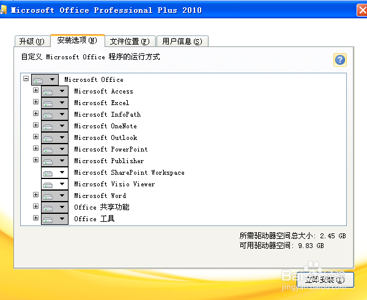Click the Office installer icon in title bar
Screen dimensions: 367x300
(x=3, y=10)
